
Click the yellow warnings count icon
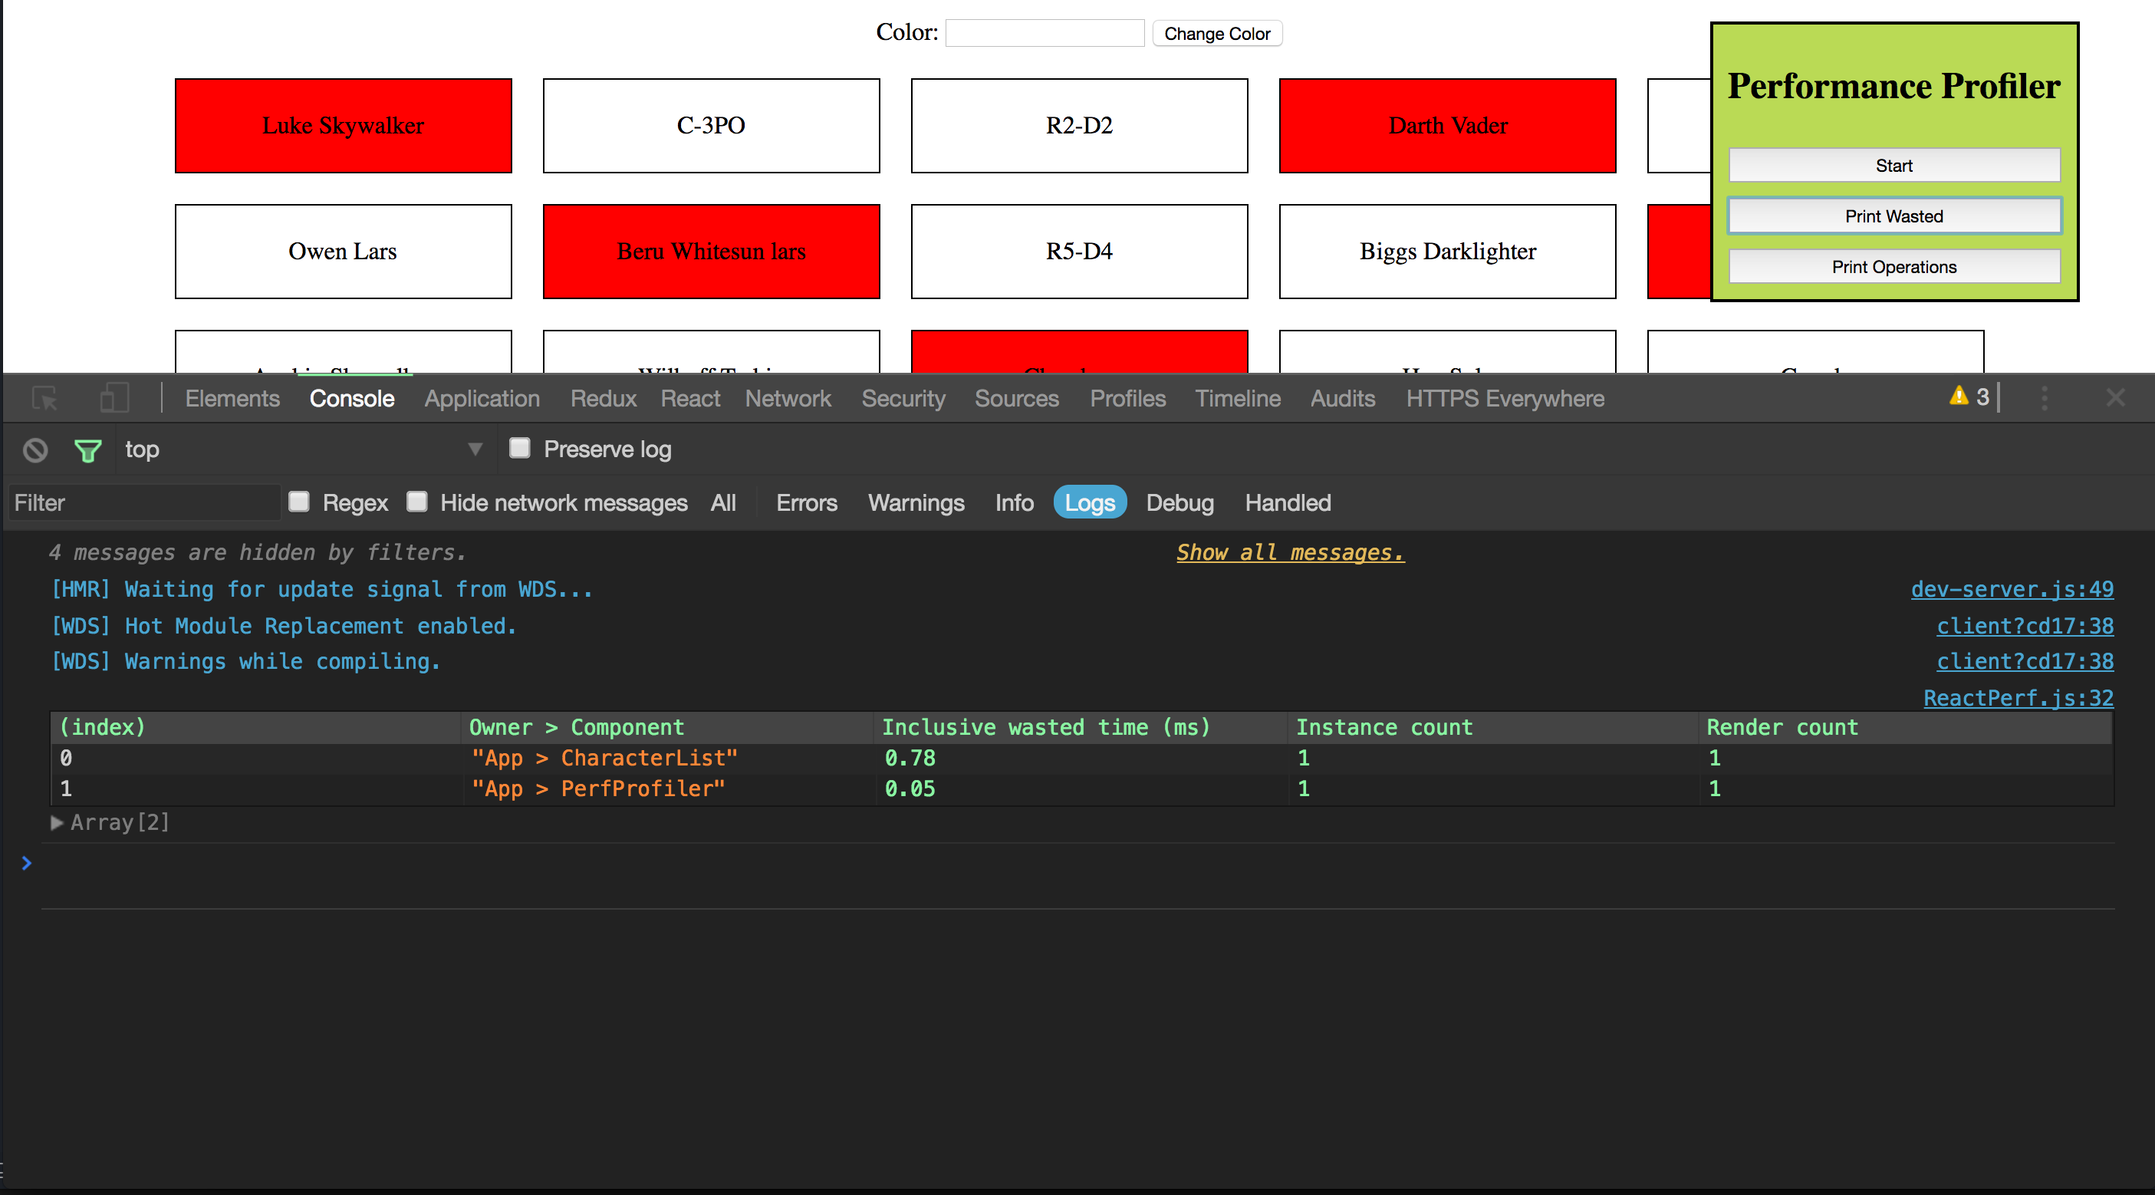[x=1959, y=397]
